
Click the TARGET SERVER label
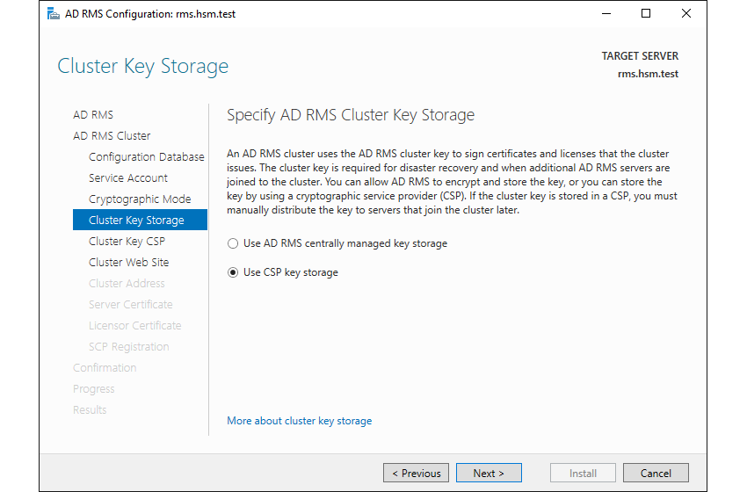pyautogui.click(x=640, y=56)
